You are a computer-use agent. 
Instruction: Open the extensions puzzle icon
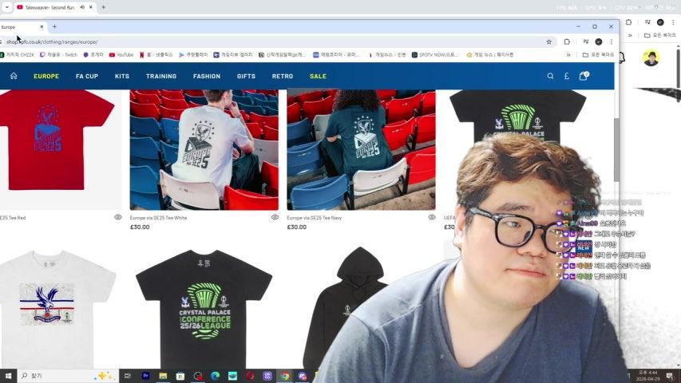pos(567,42)
